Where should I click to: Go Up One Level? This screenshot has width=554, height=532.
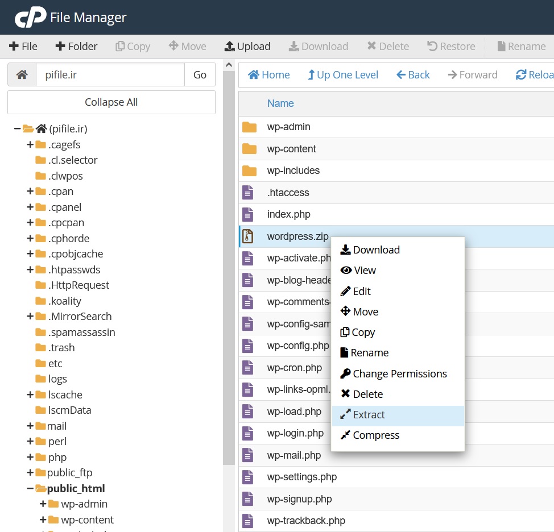343,75
